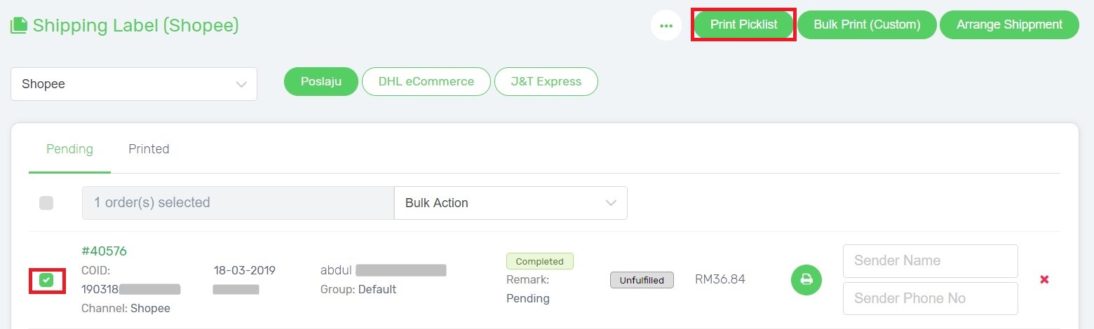The height and width of the screenshot is (329, 1094).
Task: Toggle the select-all orders checkbox
Action: pos(46,203)
